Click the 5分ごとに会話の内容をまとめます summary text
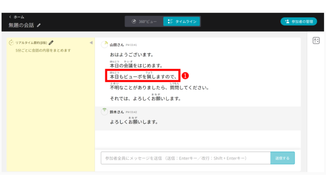Image resolution: width=326 pixels, height=183 pixels. coord(43,51)
